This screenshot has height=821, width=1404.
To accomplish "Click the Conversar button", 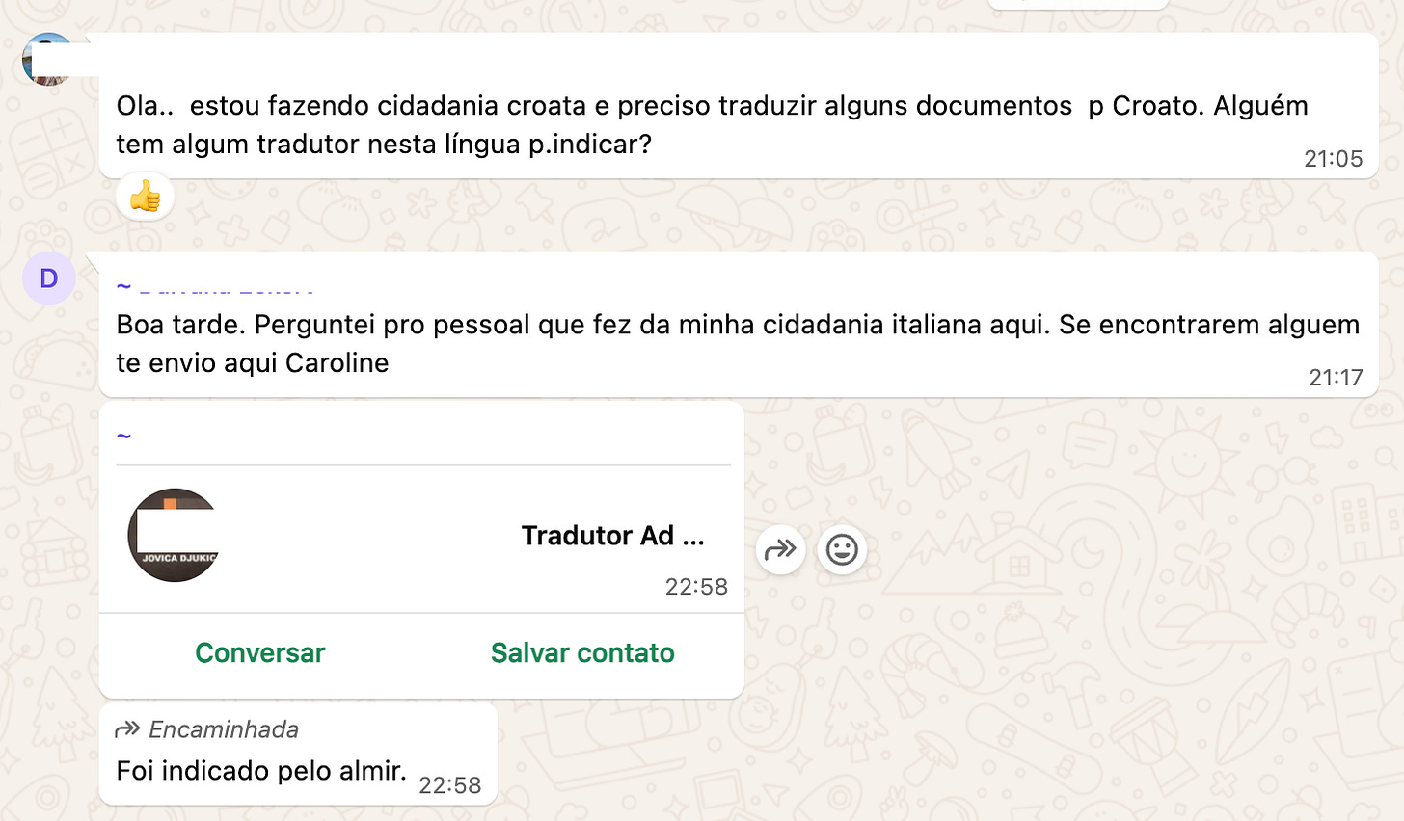I will point(260,653).
